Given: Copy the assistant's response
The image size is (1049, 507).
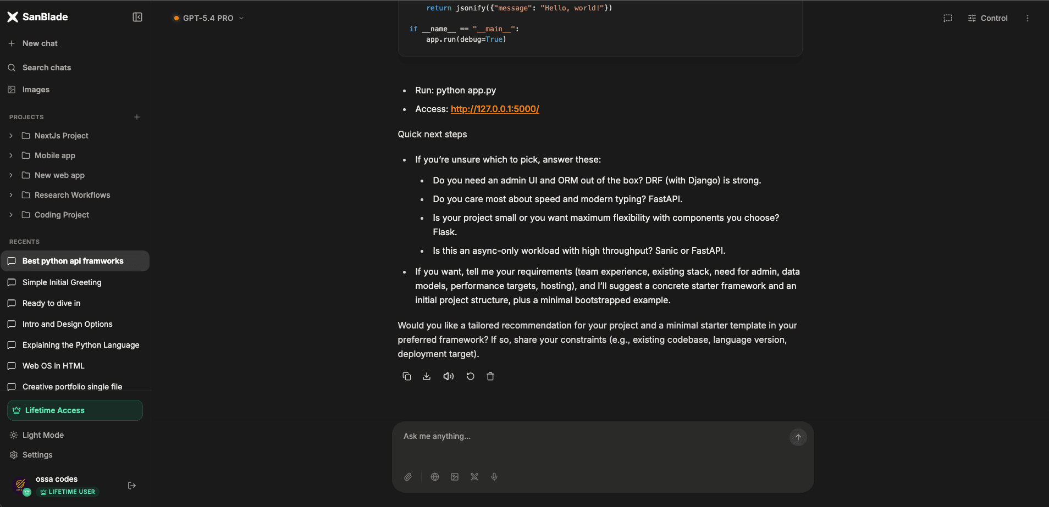Looking at the screenshot, I should coord(407,376).
